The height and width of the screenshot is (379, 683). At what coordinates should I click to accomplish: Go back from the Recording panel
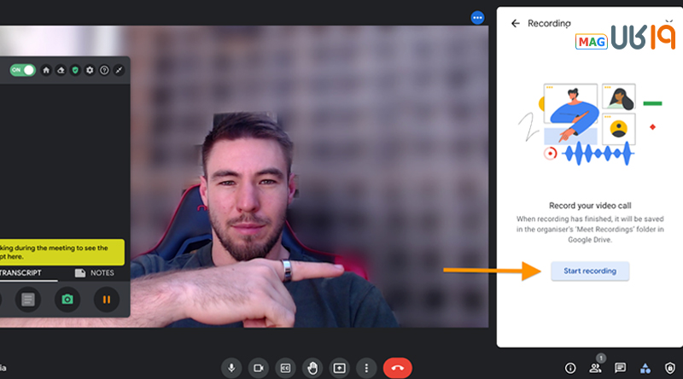coord(515,24)
